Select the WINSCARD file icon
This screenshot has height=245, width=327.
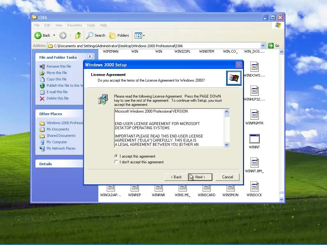point(207,188)
